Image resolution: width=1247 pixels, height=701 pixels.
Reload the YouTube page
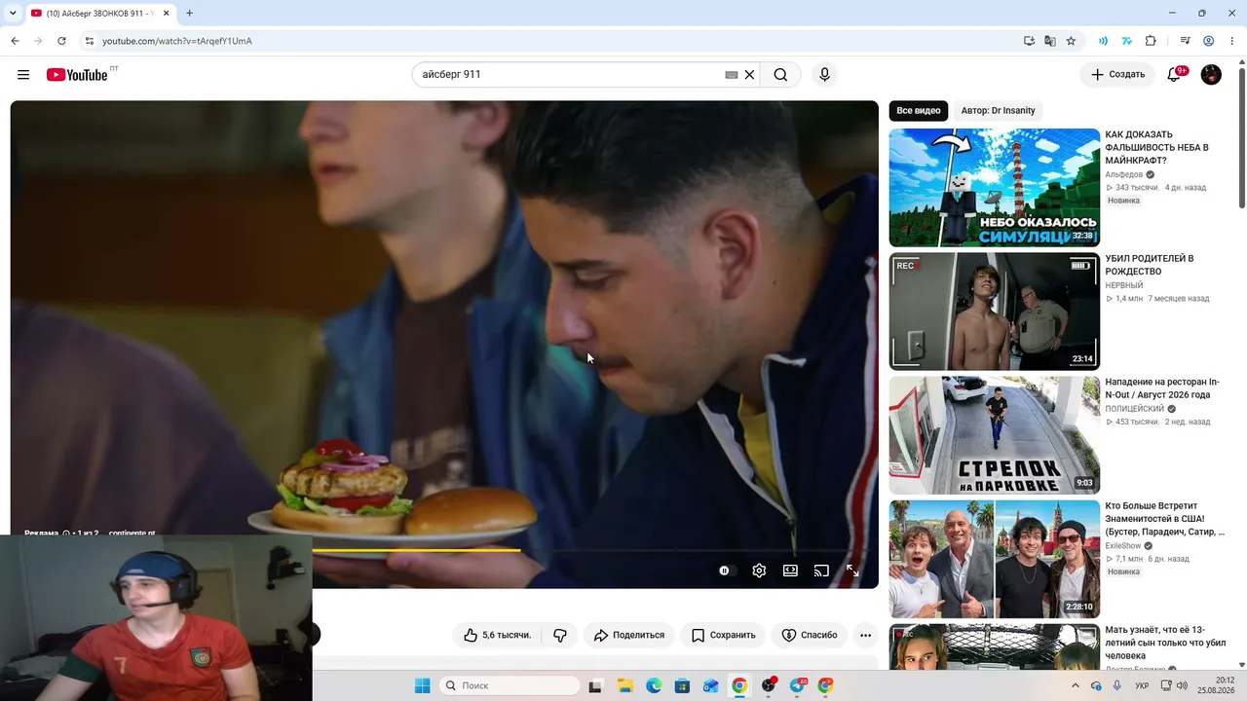[x=61, y=41]
